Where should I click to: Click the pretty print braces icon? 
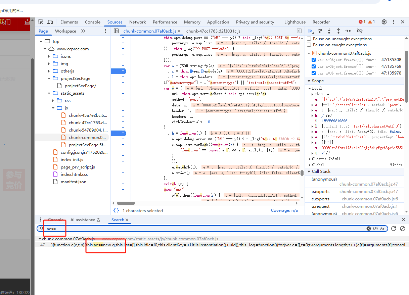pyautogui.click(x=116, y=210)
